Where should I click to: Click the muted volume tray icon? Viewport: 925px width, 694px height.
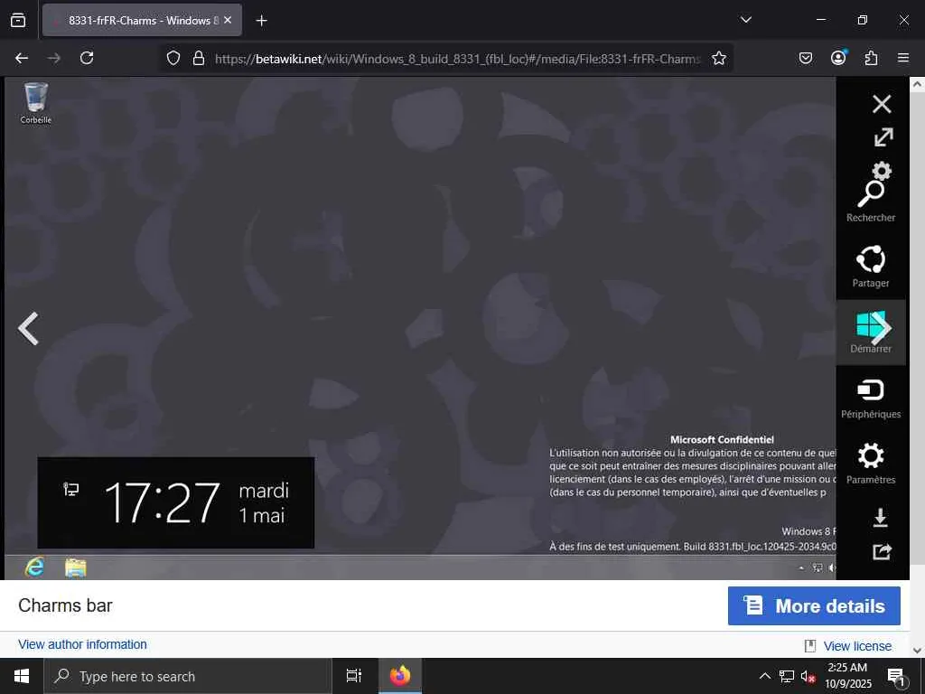[x=808, y=676]
